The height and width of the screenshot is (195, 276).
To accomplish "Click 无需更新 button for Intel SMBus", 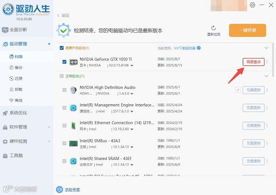I will tap(253, 143).
